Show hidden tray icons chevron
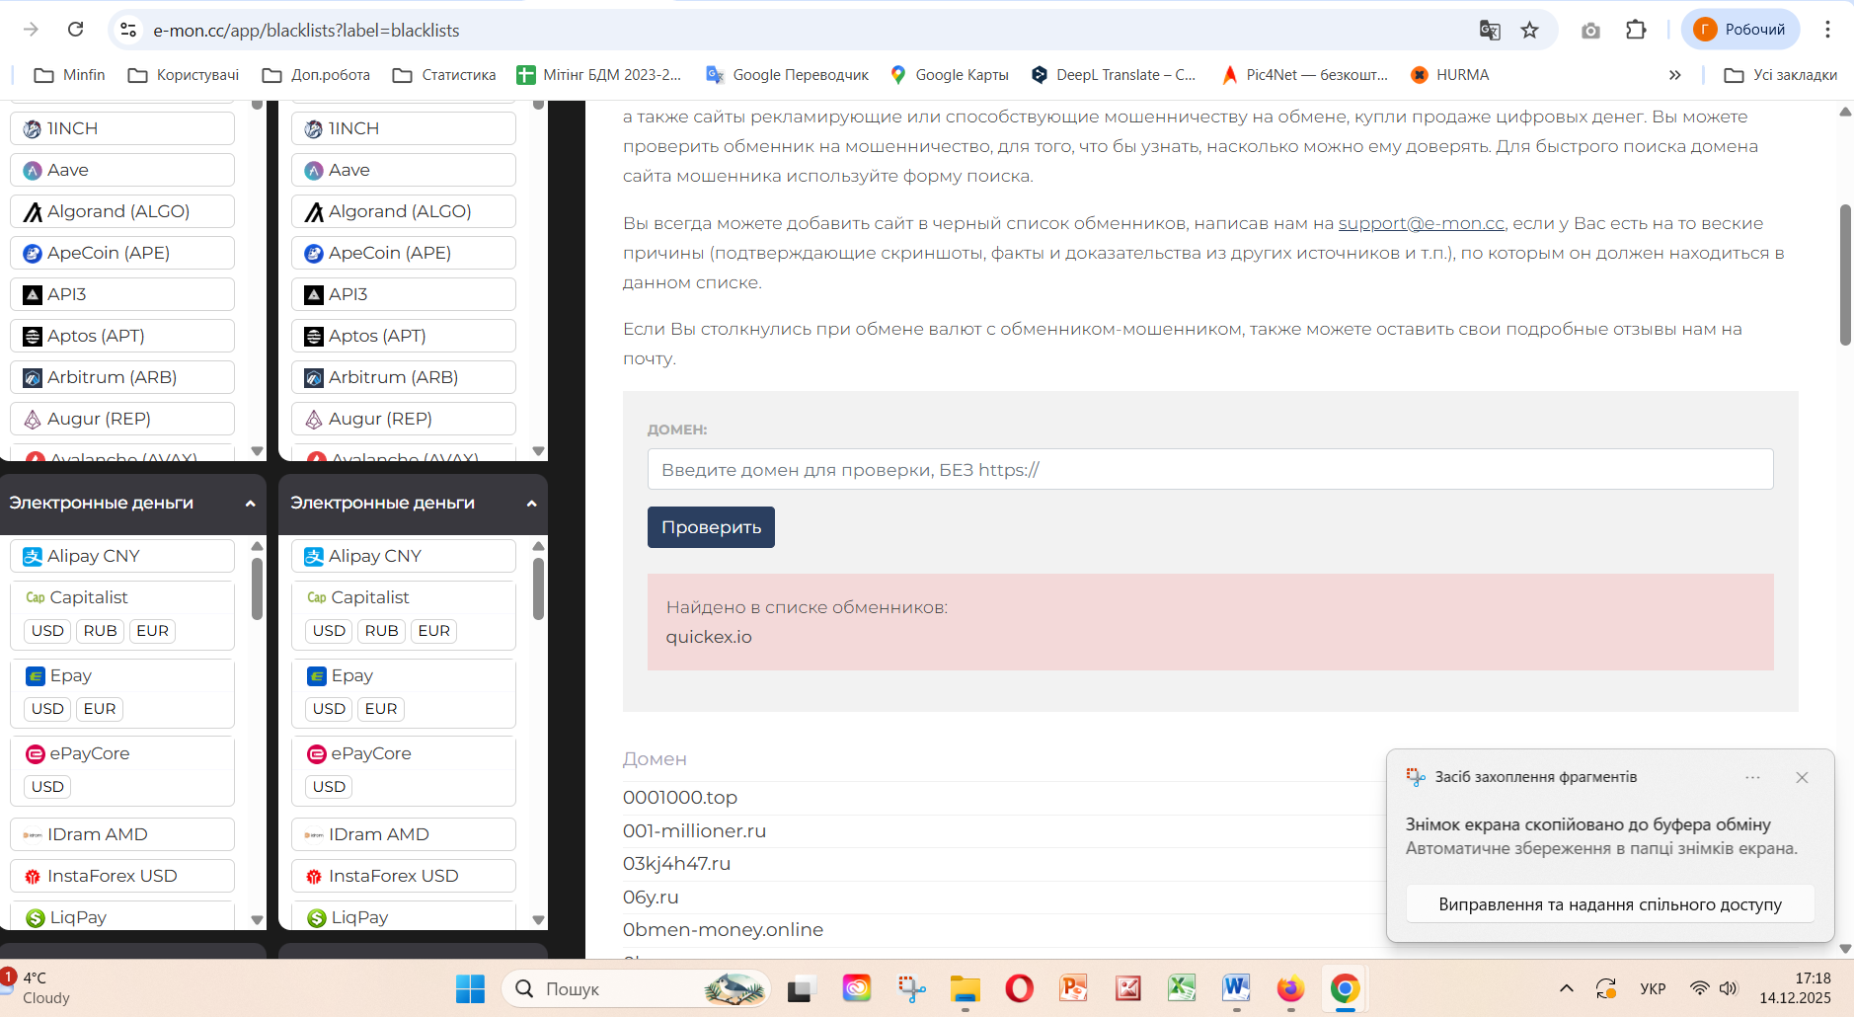 click(1566, 988)
